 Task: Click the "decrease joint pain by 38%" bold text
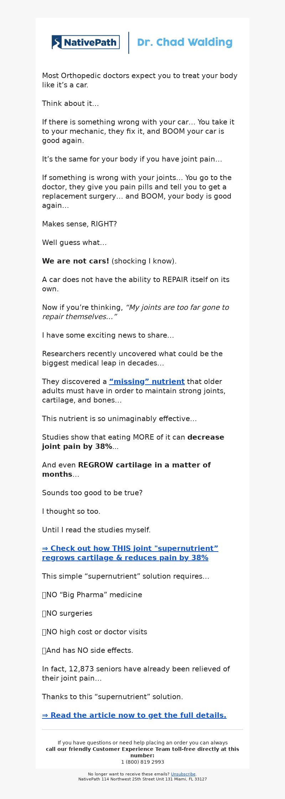(x=133, y=442)
